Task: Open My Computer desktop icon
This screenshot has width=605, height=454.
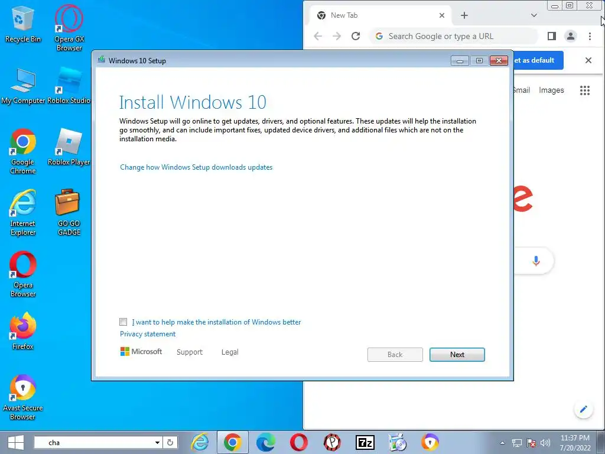Action: coord(23,86)
